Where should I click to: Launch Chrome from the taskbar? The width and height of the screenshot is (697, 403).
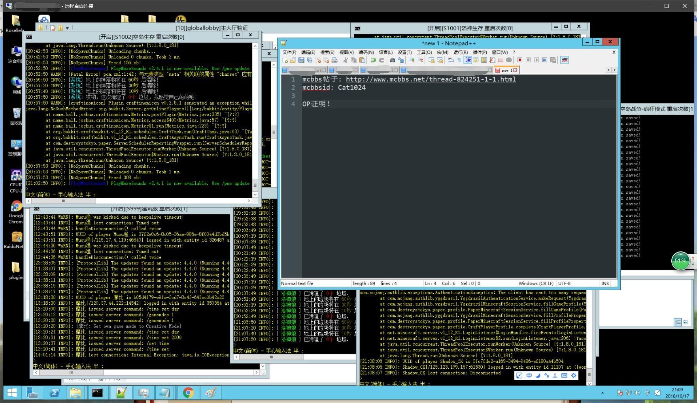point(188,393)
